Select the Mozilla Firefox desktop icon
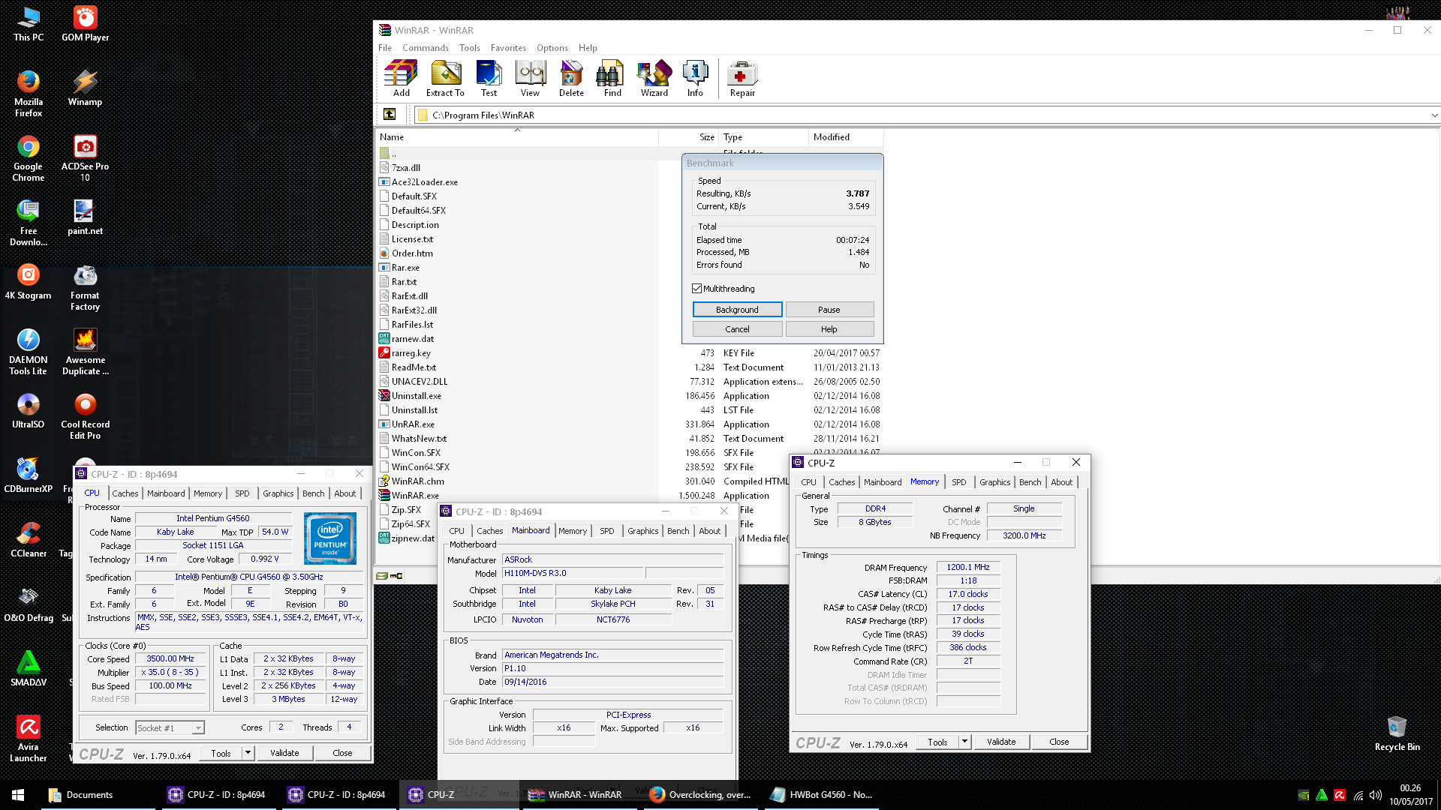Viewport: 1441px width, 810px height. coord(29,94)
